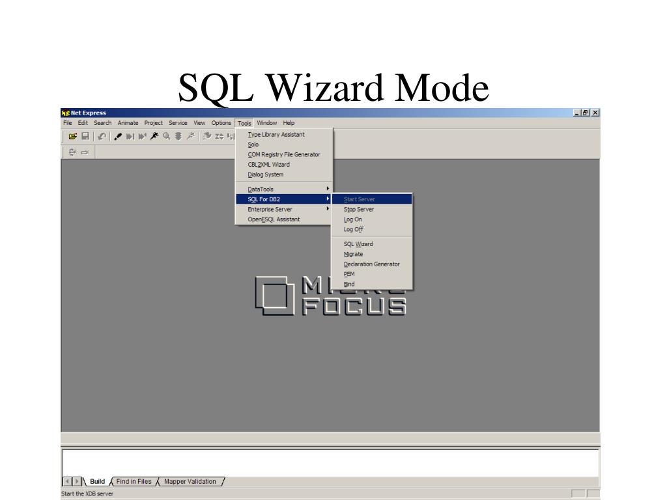
Task: Click the Step footprint icon
Action: pos(118,136)
